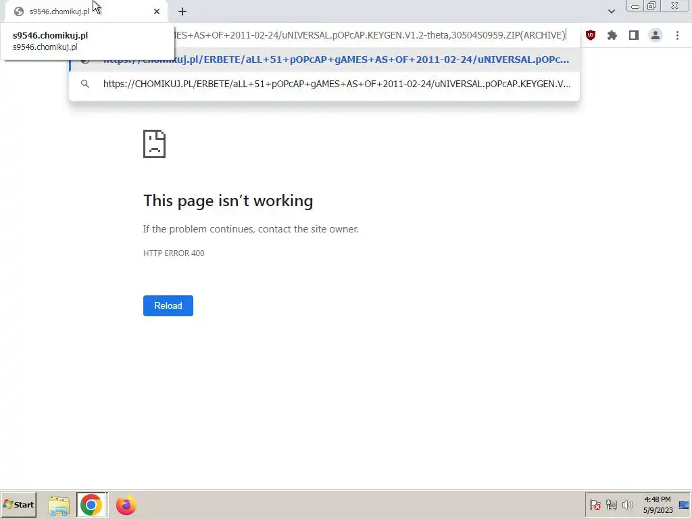Choose the highlighted chomikuj.pl URL suggestion

point(324,59)
